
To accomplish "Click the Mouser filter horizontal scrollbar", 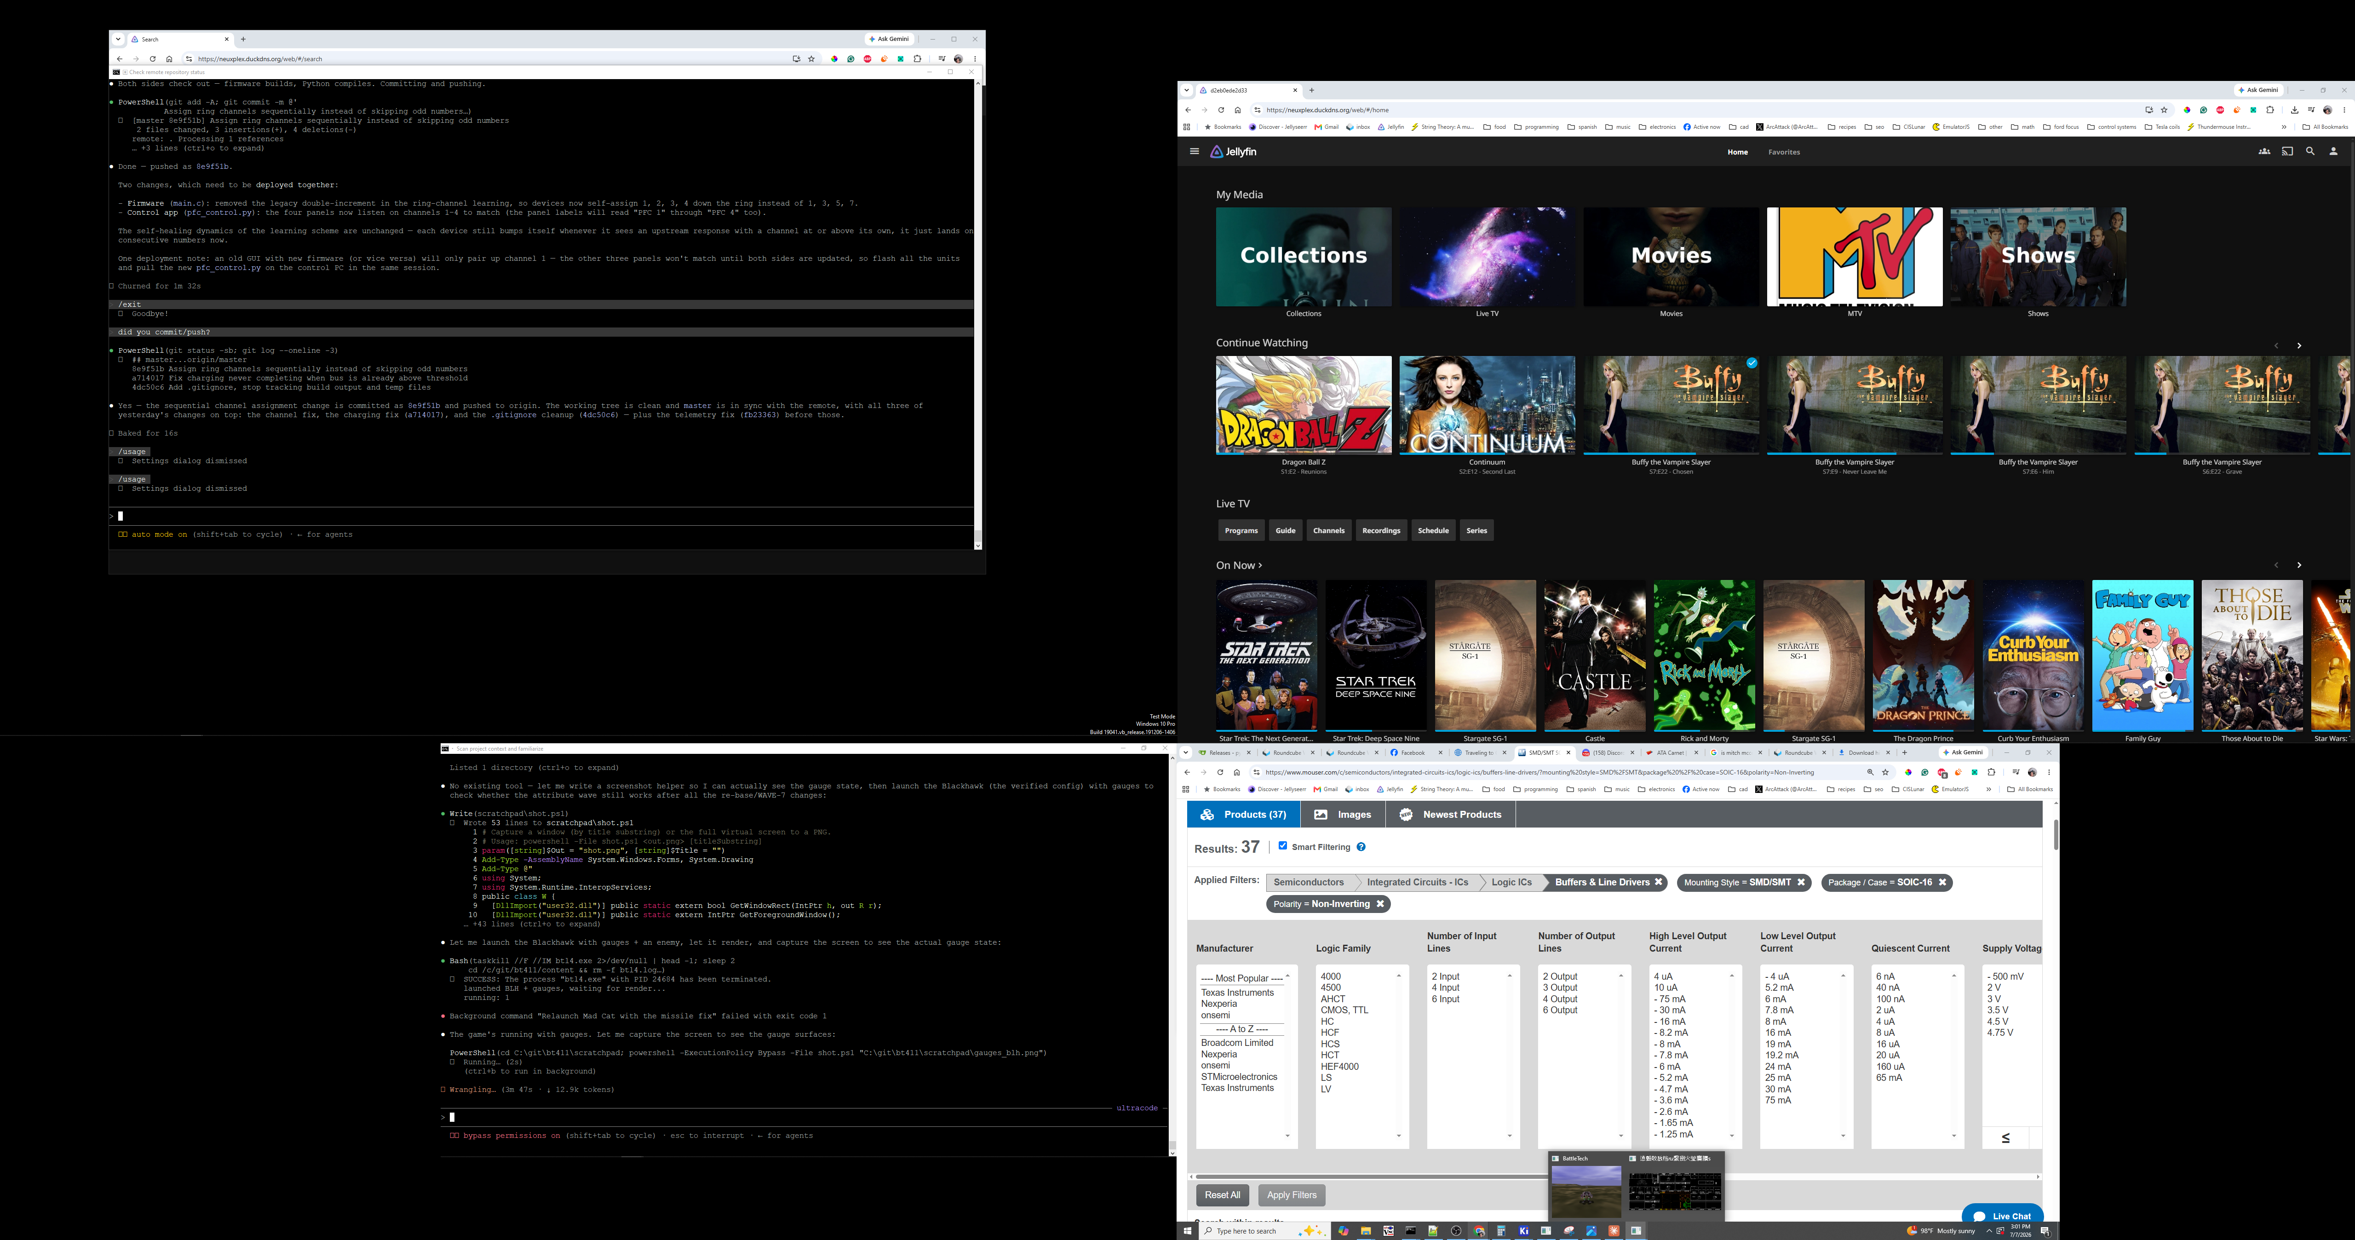I will point(1371,1176).
